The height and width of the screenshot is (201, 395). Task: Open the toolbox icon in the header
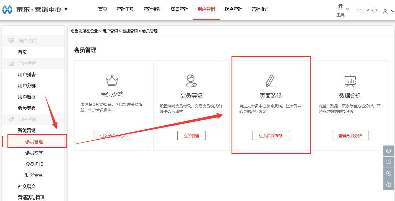pos(340,7)
